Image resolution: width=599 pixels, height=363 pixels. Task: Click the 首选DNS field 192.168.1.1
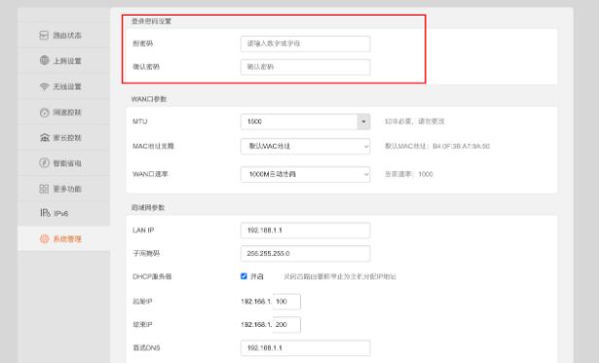305,348
